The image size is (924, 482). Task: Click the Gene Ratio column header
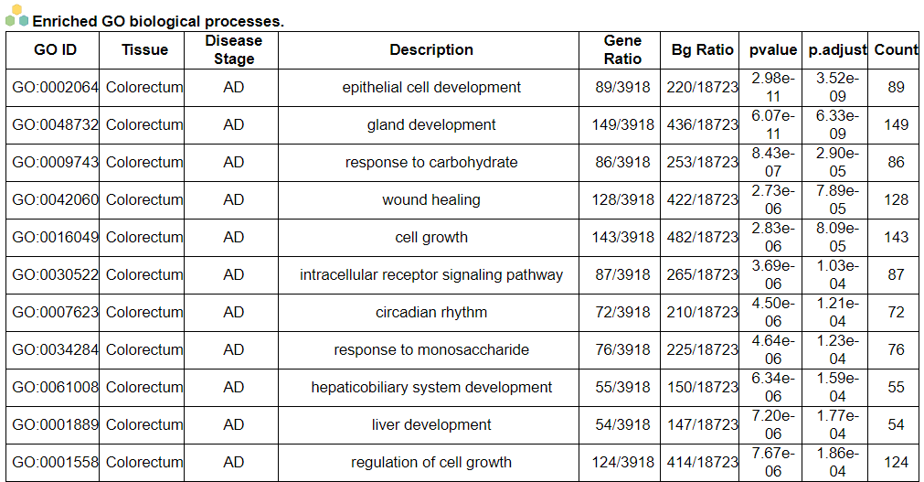[622, 50]
